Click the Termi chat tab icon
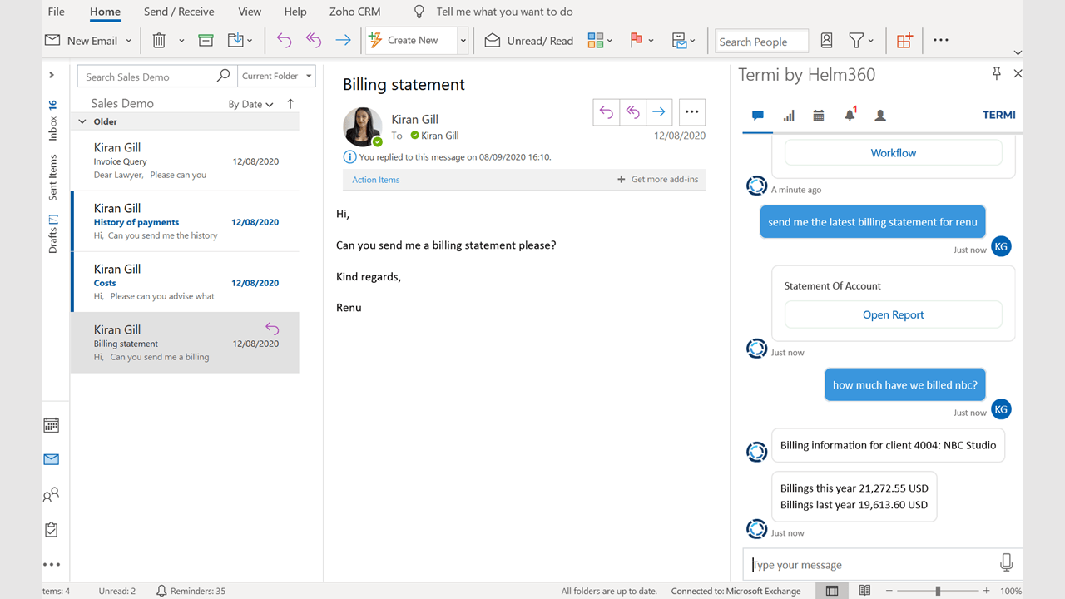This screenshot has height=599, width=1065. pyautogui.click(x=757, y=116)
